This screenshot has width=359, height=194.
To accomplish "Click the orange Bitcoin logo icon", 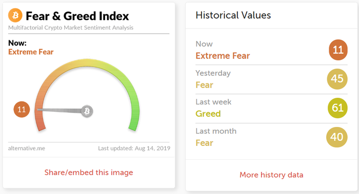I will click(x=15, y=15).
